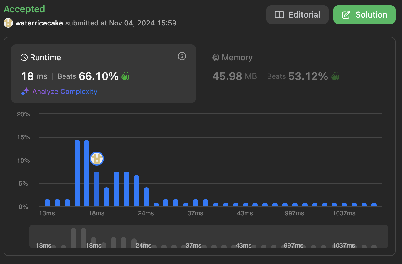402x264 pixels.
Task: Click the bar above the 24ms label
Action: [x=146, y=197]
